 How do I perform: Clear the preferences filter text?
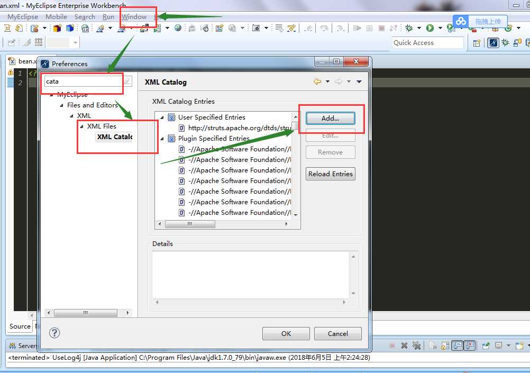(127, 81)
